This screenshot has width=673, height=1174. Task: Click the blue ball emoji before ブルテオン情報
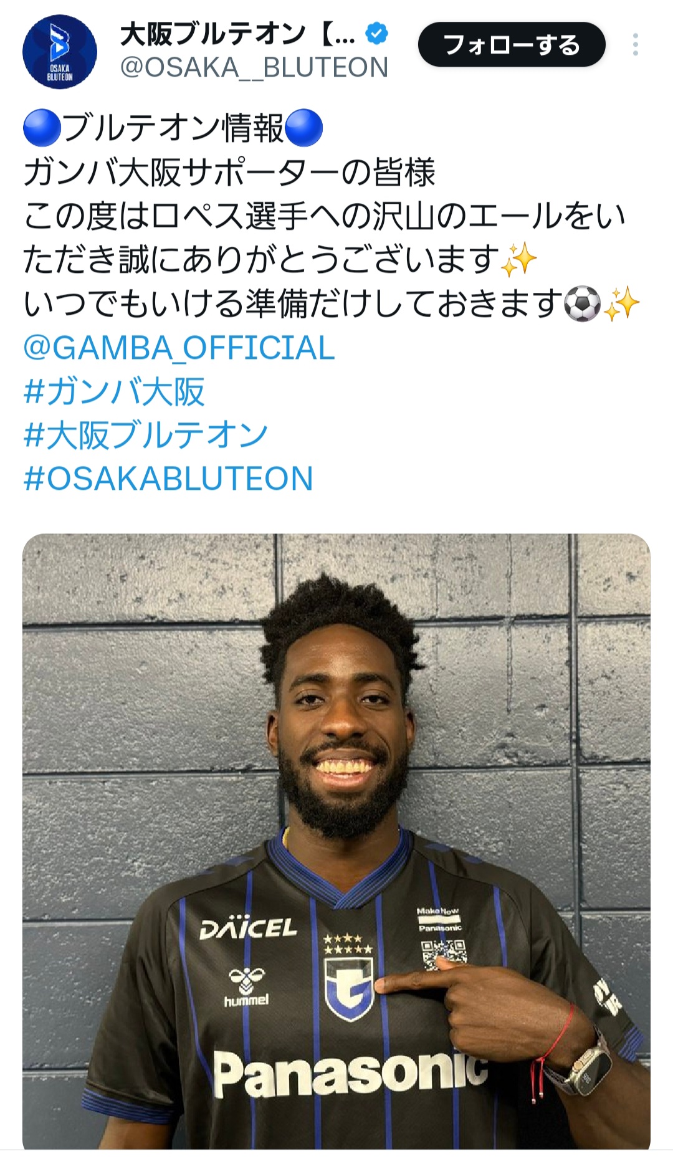pos(42,128)
